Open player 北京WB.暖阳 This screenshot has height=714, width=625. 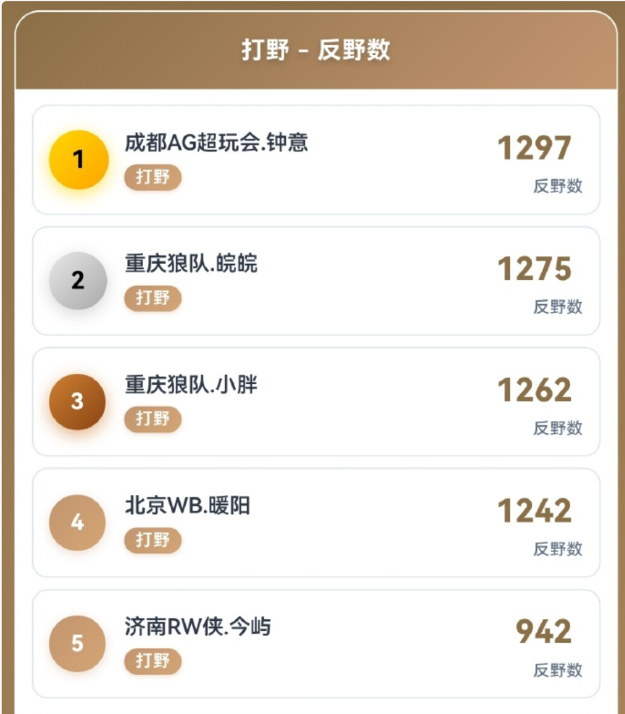coord(187,506)
